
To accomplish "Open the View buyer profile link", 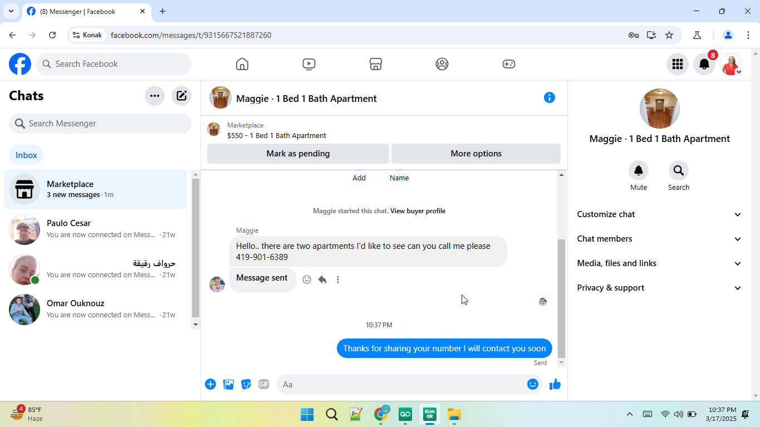I will 418,211.
